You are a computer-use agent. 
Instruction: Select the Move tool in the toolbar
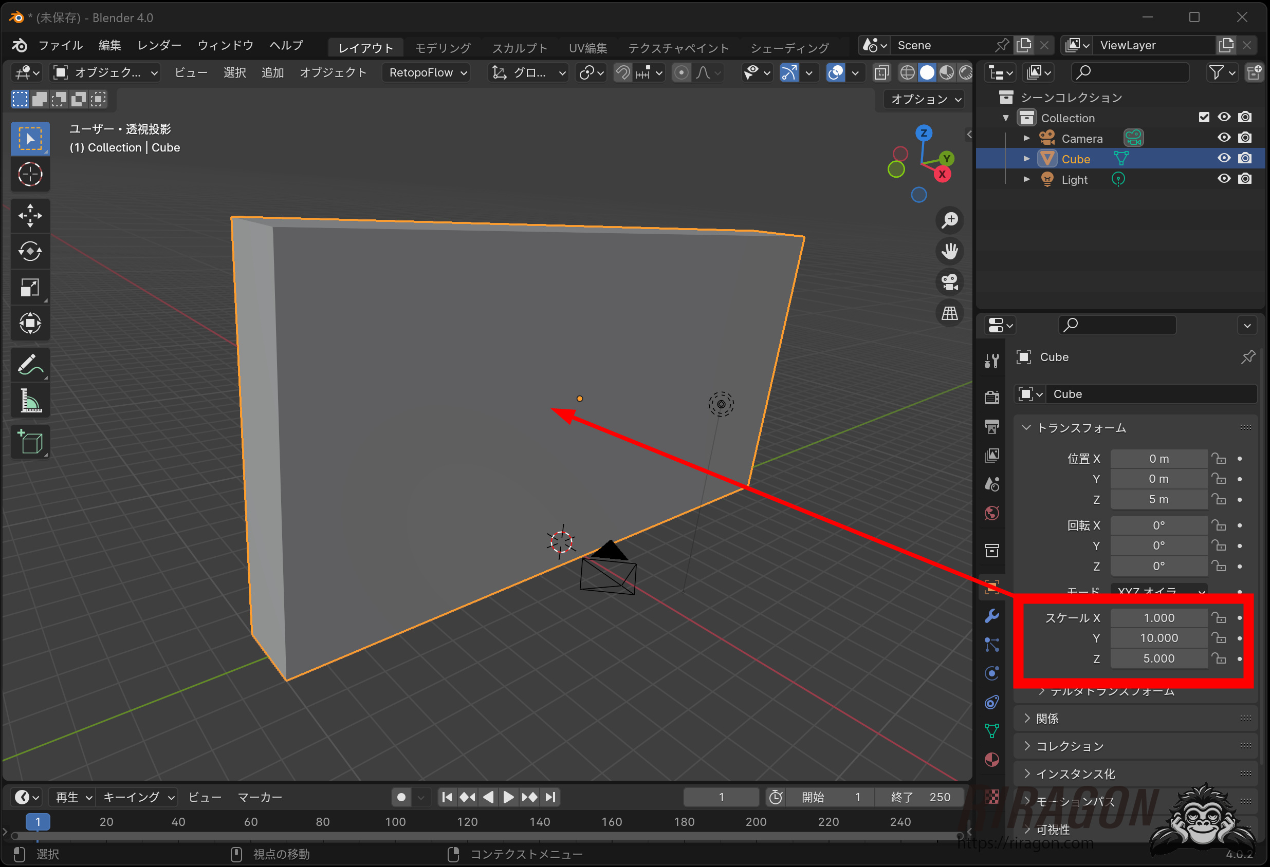click(30, 215)
